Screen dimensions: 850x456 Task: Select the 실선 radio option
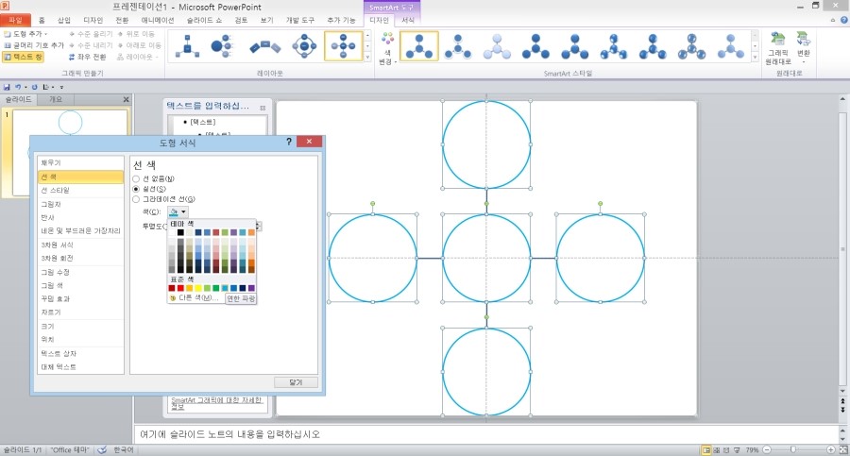click(x=136, y=189)
